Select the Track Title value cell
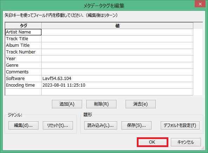Screen dimensions: 208x153 [117, 39]
